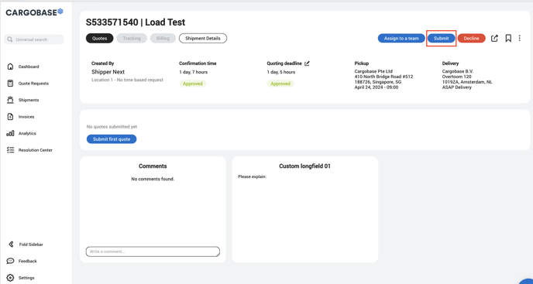Edit the quoting deadline with the pencil icon
Viewport: 533px width, 284px height.
click(307, 63)
